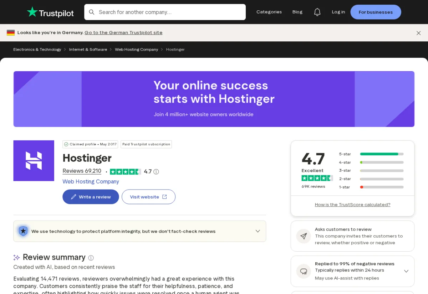The height and width of the screenshot is (294, 428).
Task: Click Log in
Action: coord(338,12)
